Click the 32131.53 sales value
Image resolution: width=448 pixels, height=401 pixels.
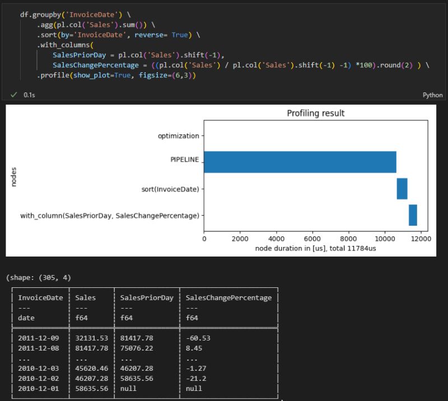tap(92, 338)
